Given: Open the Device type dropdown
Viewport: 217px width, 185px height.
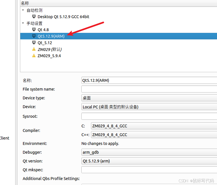Looking at the screenshot, I should [149, 98].
